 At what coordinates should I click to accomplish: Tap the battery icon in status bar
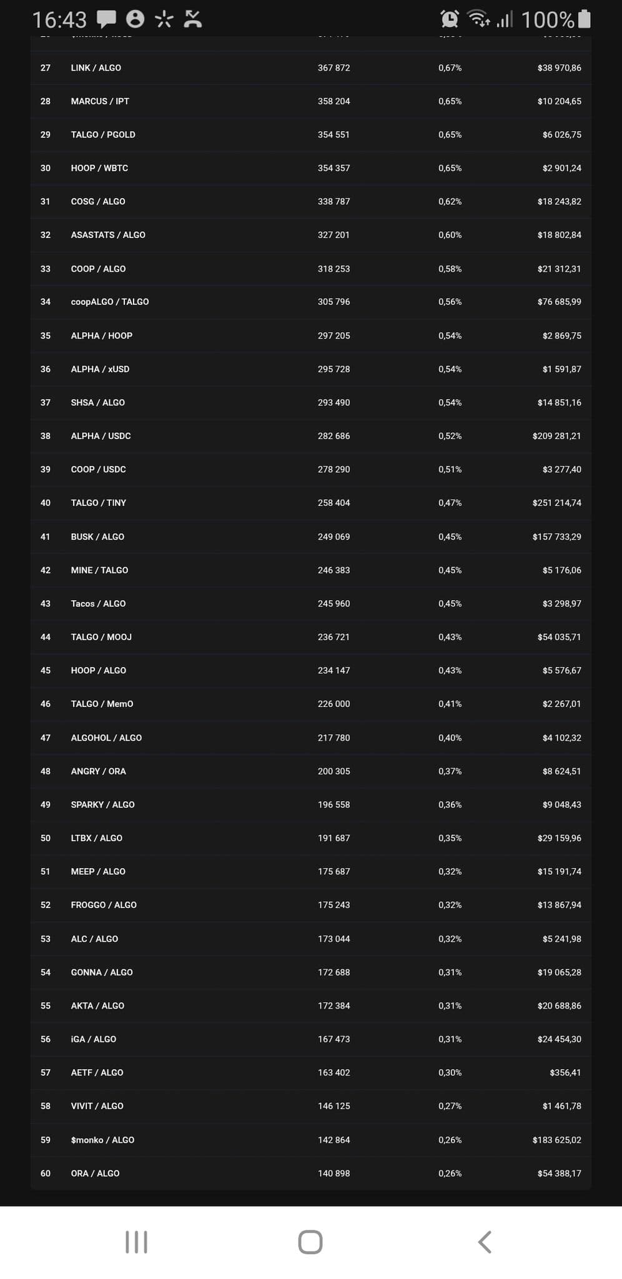[x=585, y=19]
